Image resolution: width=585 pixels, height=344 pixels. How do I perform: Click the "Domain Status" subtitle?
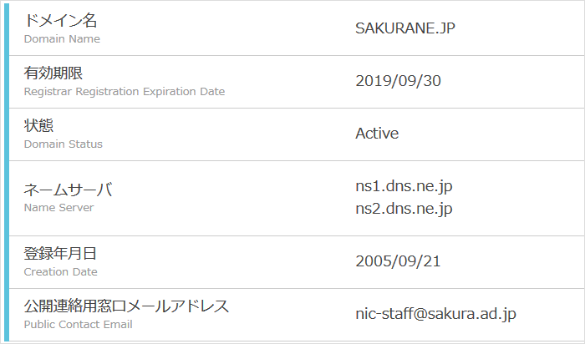[x=64, y=144]
